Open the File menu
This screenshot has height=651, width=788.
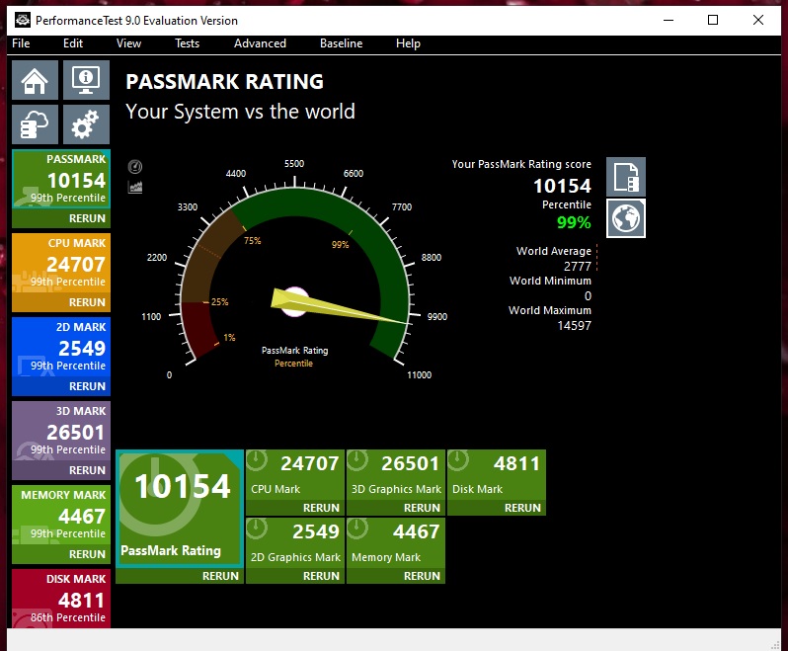click(x=21, y=43)
